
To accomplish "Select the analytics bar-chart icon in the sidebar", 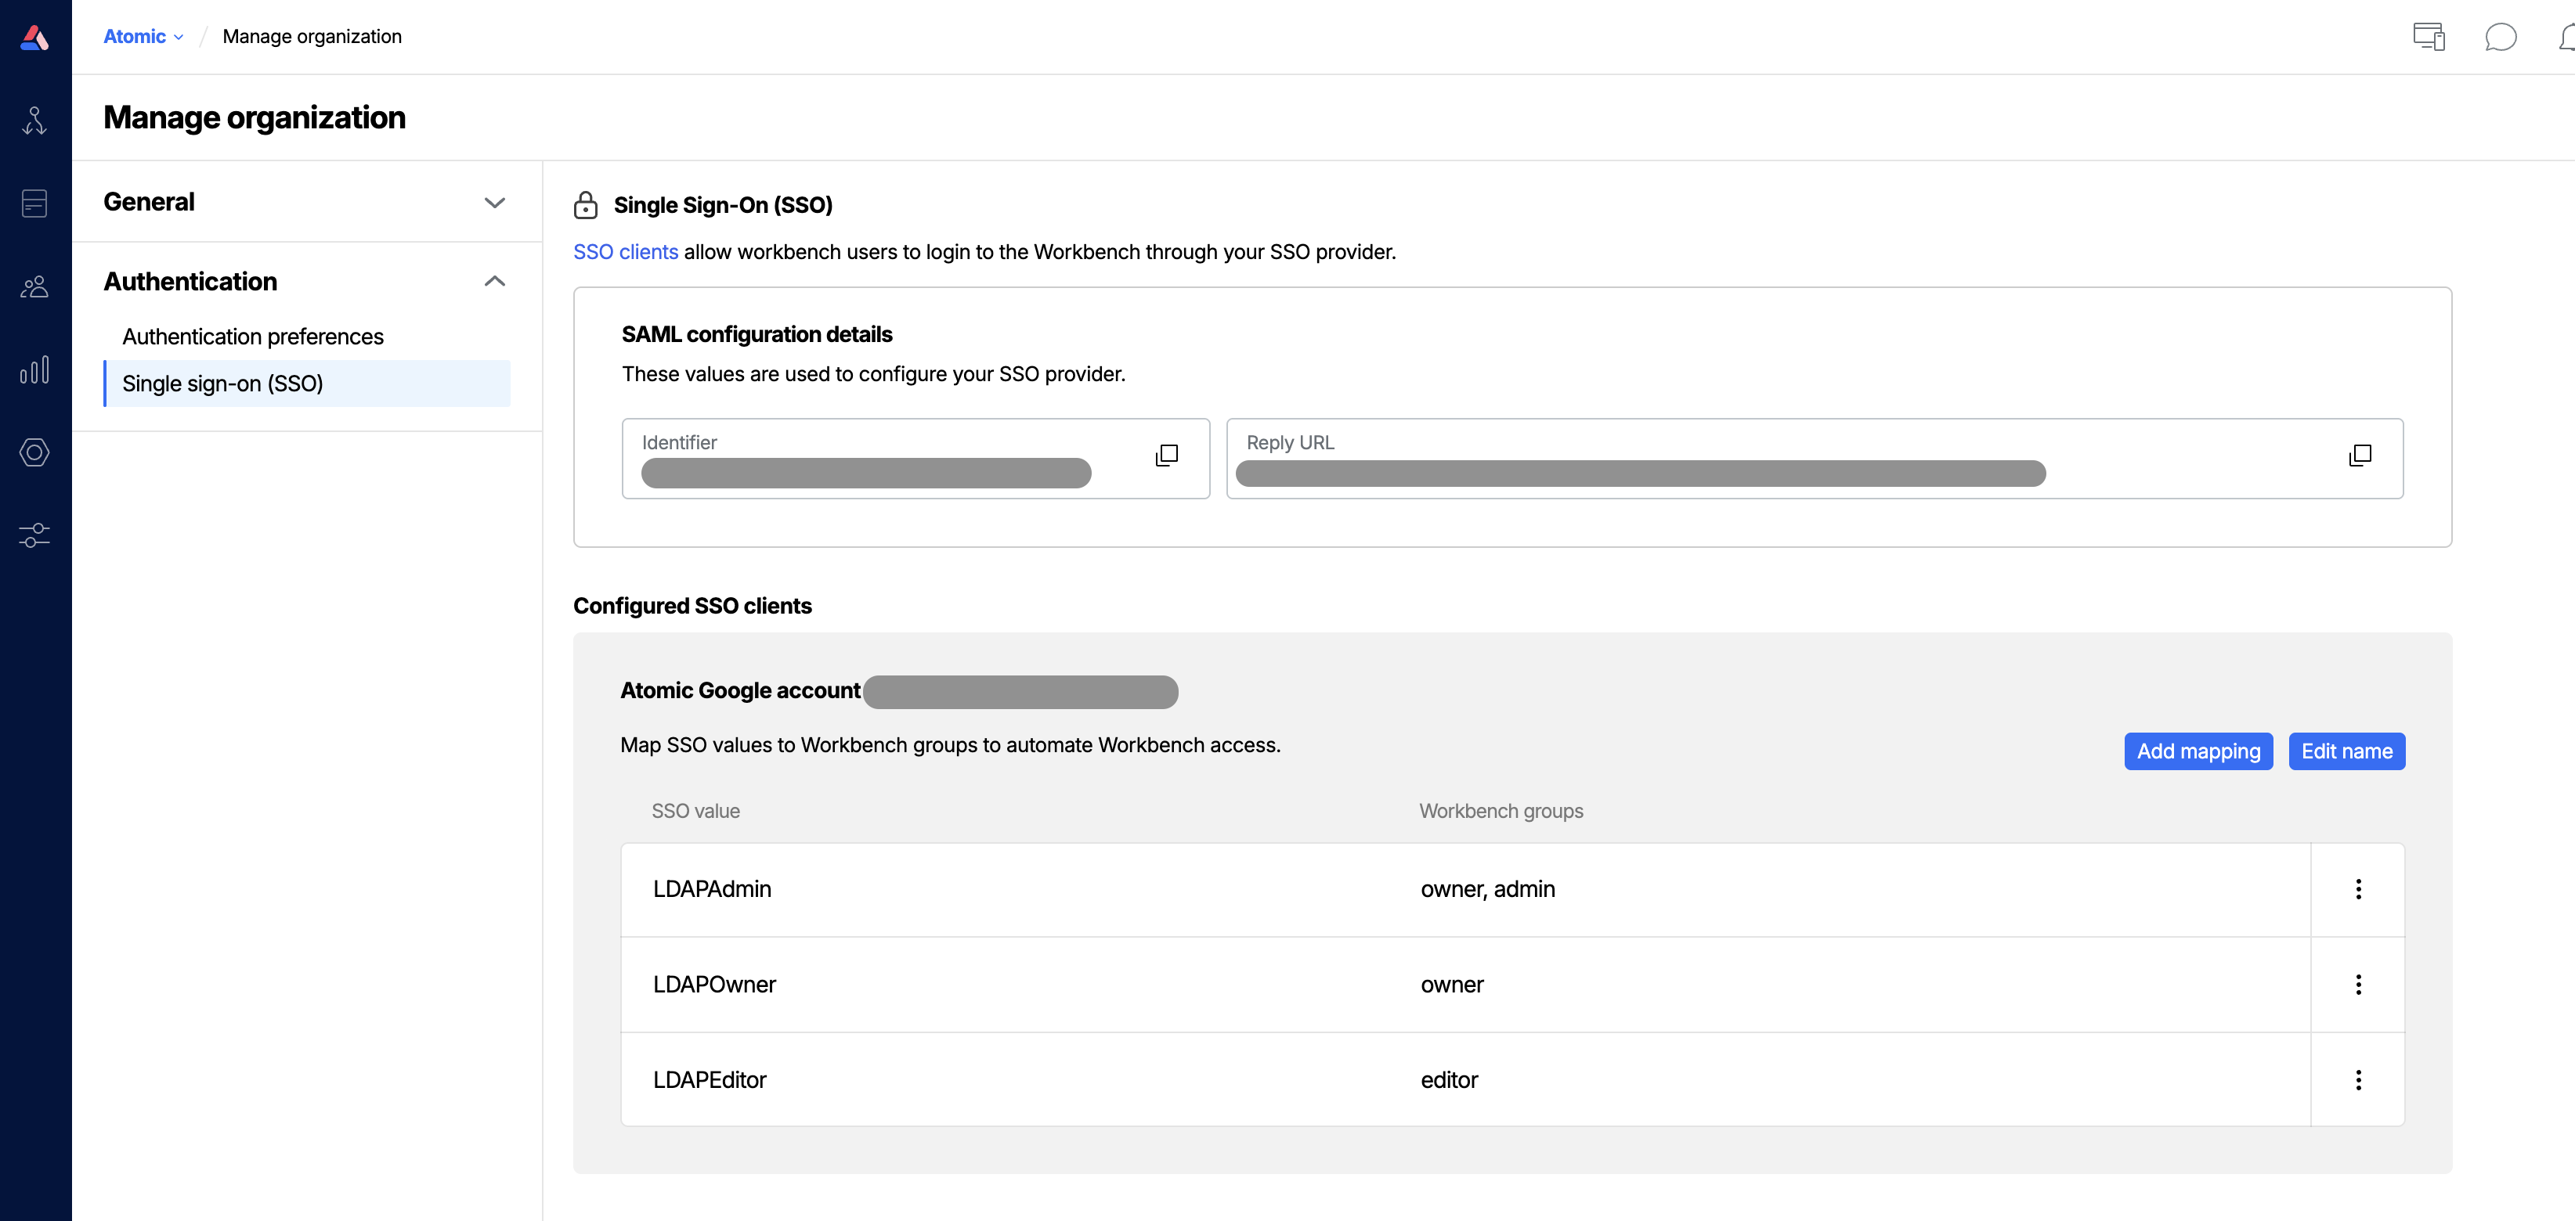I will click(x=34, y=369).
